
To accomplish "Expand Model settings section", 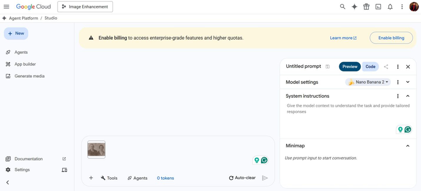I will (x=408, y=82).
